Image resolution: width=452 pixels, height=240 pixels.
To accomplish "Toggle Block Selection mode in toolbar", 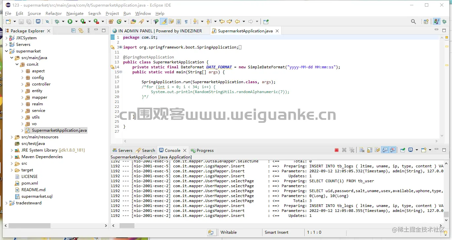I will pyautogui.click(x=179, y=21).
